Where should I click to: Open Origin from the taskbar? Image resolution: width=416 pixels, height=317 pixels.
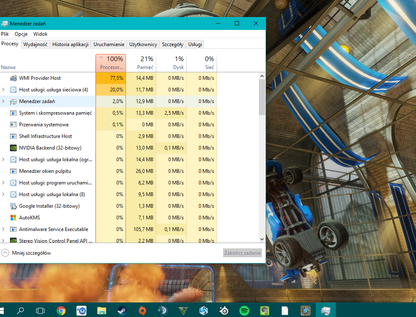click(143, 310)
